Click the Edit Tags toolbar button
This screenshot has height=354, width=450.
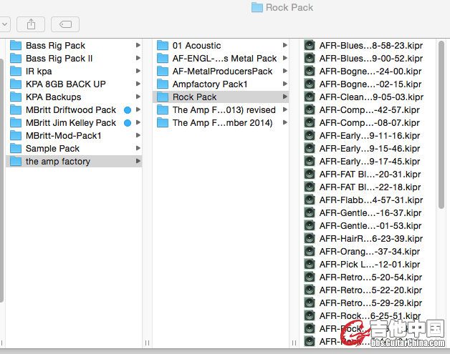65,24
